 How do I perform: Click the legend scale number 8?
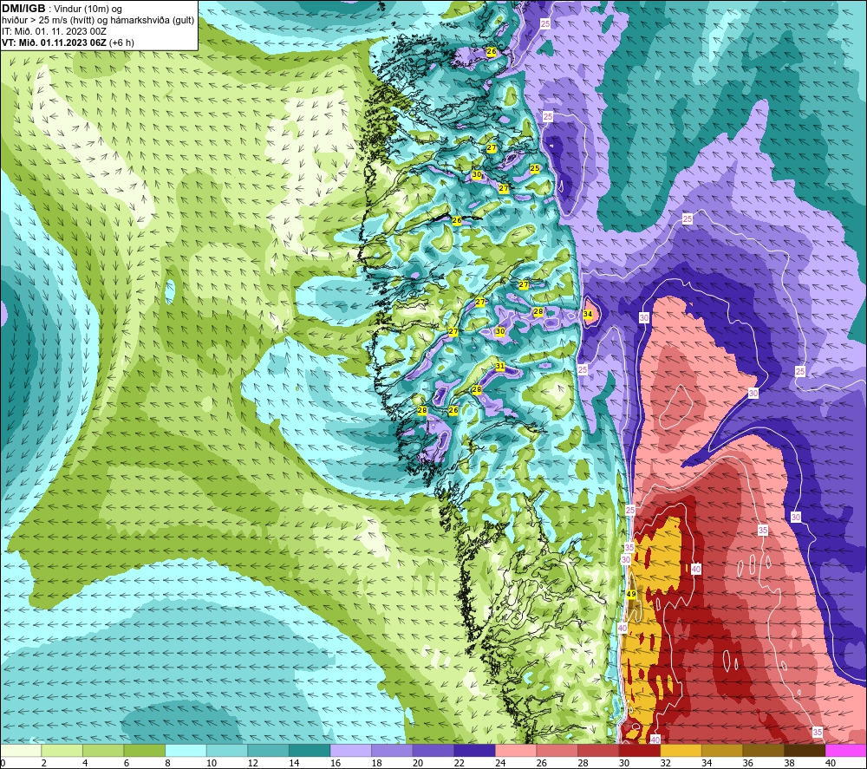coord(169,763)
